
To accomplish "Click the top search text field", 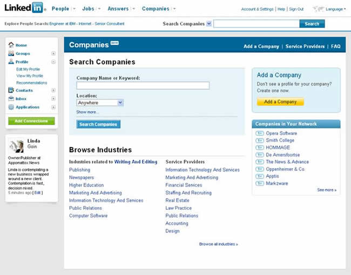I will (x=256, y=24).
